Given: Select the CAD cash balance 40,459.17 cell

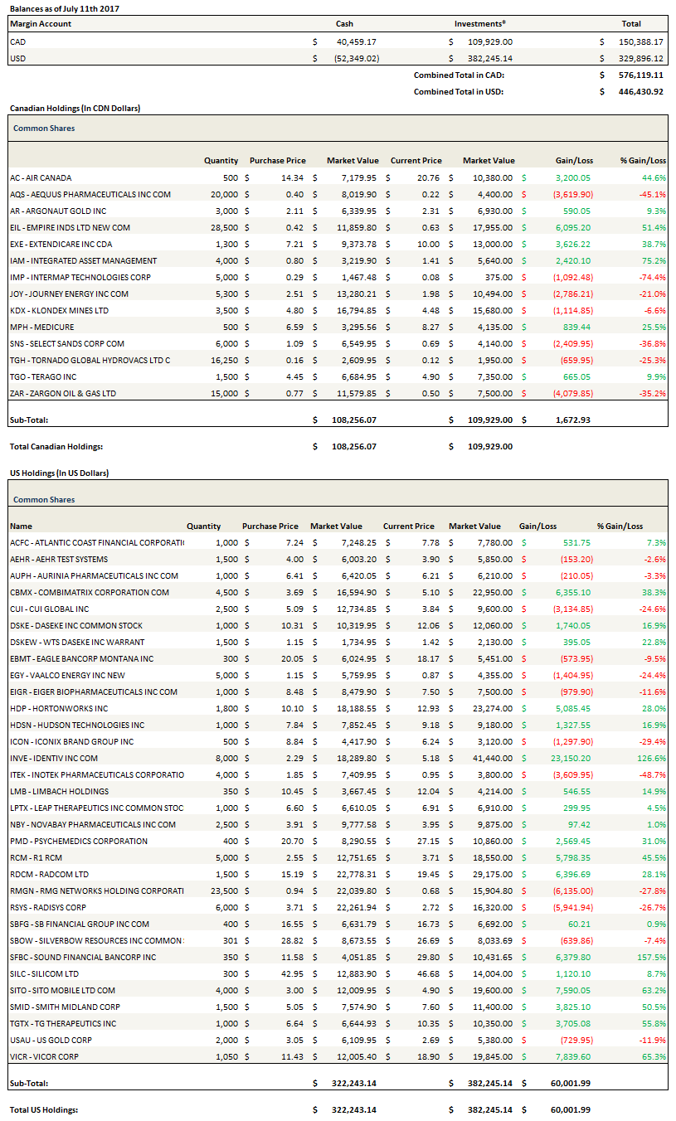Looking at the screenshot, I should tap(356, 41).
